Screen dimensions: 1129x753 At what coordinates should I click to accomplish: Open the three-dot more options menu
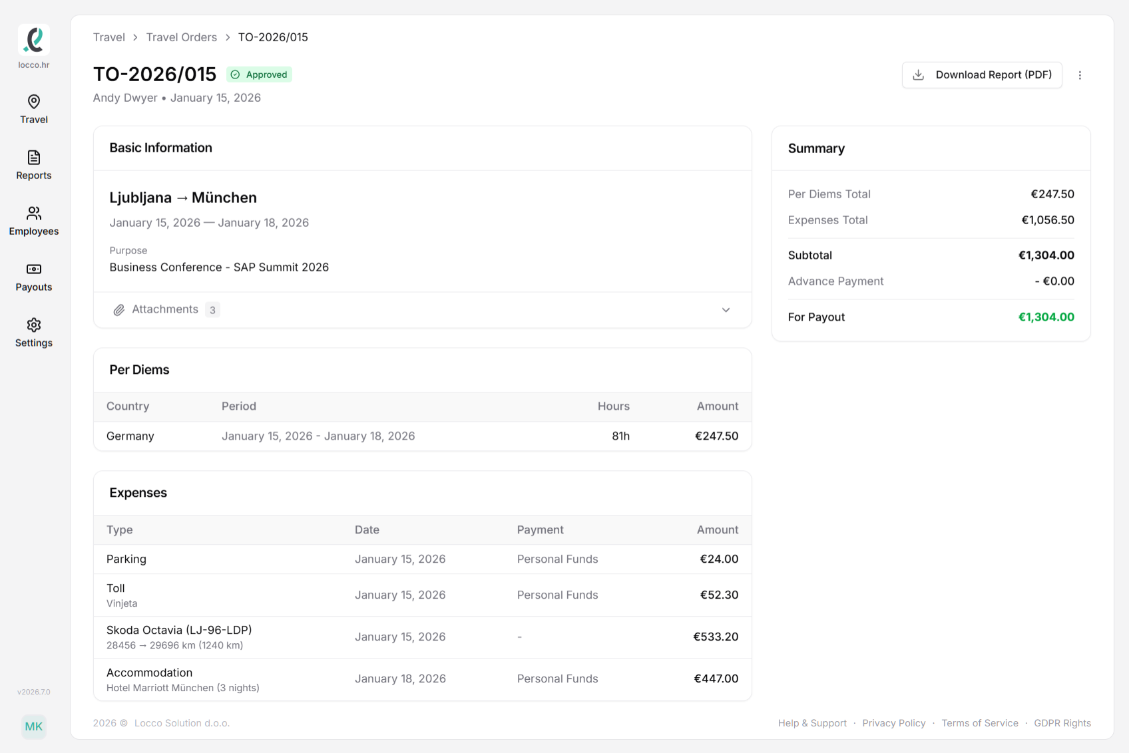pos(1080,75)
